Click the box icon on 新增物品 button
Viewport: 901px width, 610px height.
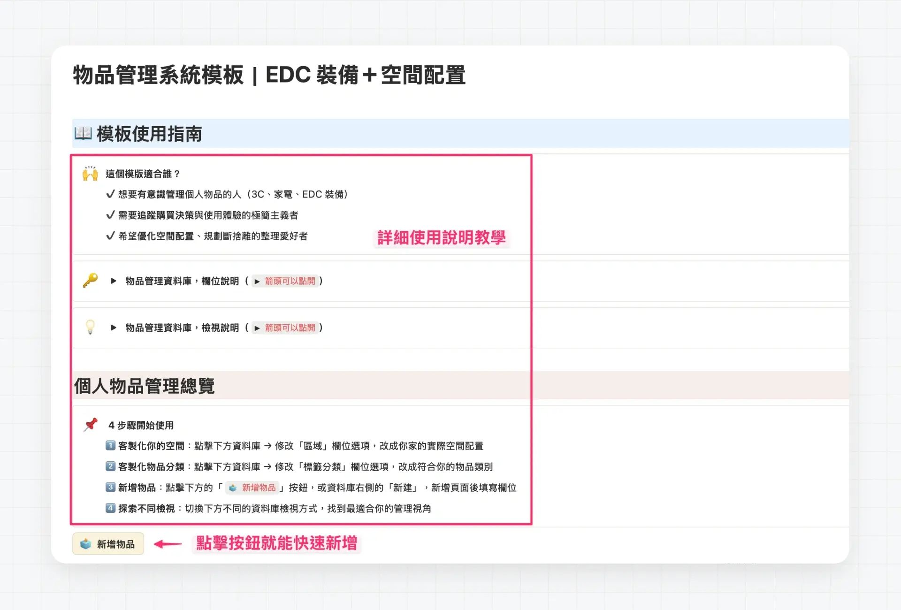coord(86,544)
